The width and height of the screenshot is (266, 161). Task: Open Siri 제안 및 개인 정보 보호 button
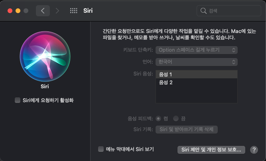(x=211, y=150)
